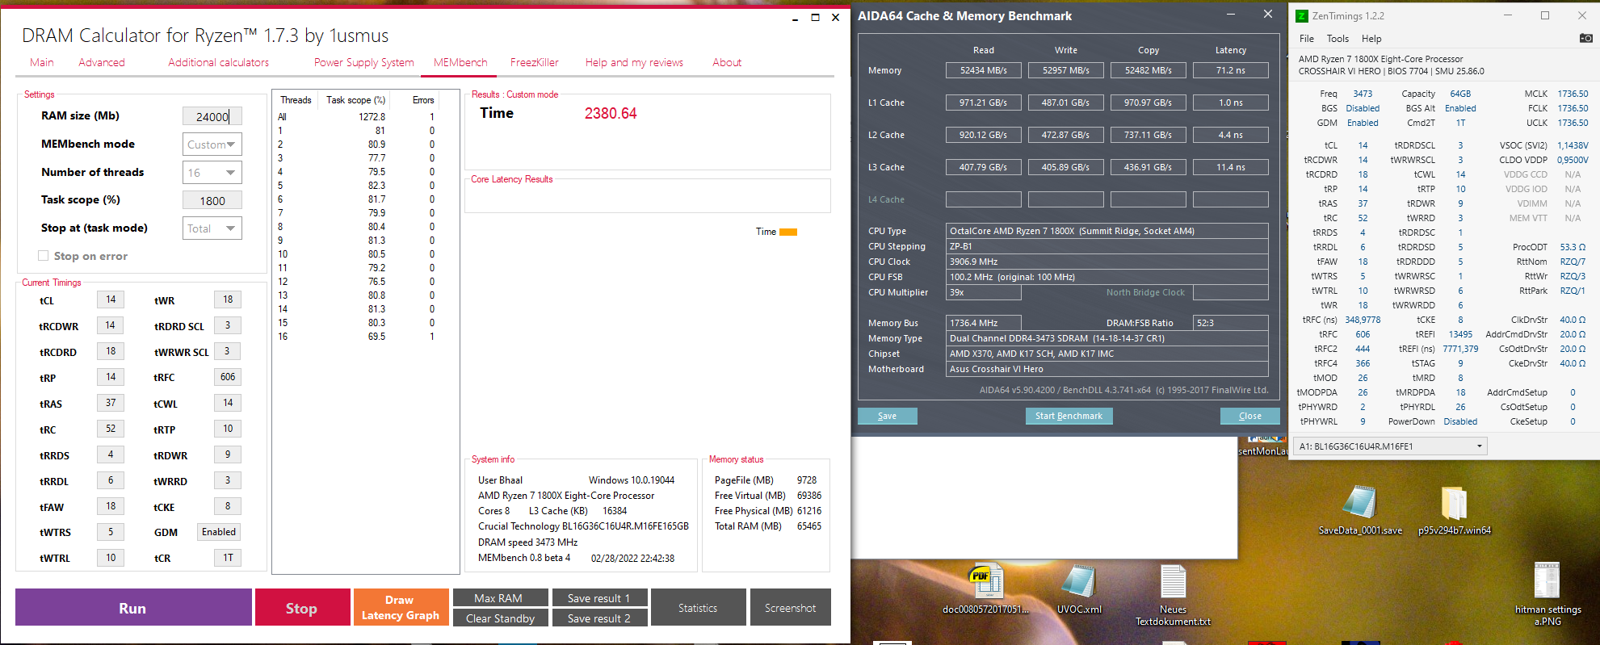Click the tCR 1T value field
The width and height of the screenshot is (1600, 645).
[228, 558]
